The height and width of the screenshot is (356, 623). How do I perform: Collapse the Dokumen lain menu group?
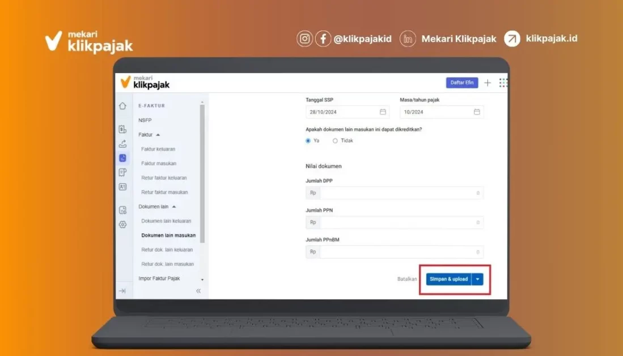(x=174, y=206)
